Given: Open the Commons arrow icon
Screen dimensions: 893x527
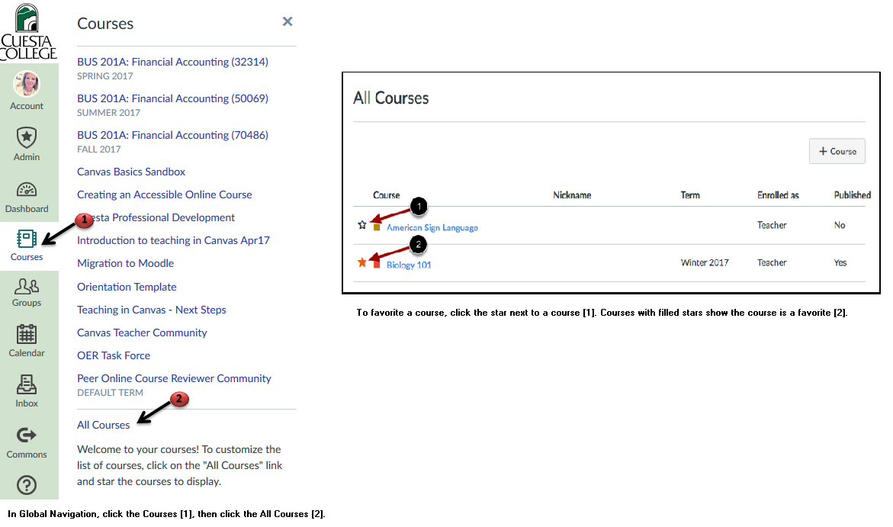Looking at the screenshot, I should [x=27, y=435].
